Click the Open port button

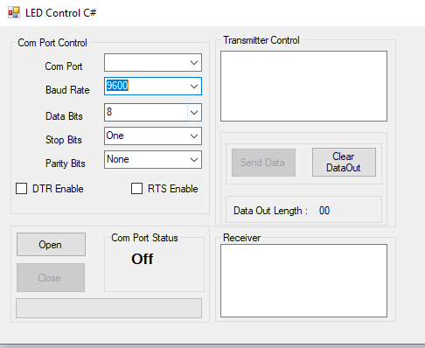(51, 245)
